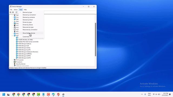This screenshot has width=173, height=97.
Task: Click the Print queues printer icon
Action: [x=15, y=60]
